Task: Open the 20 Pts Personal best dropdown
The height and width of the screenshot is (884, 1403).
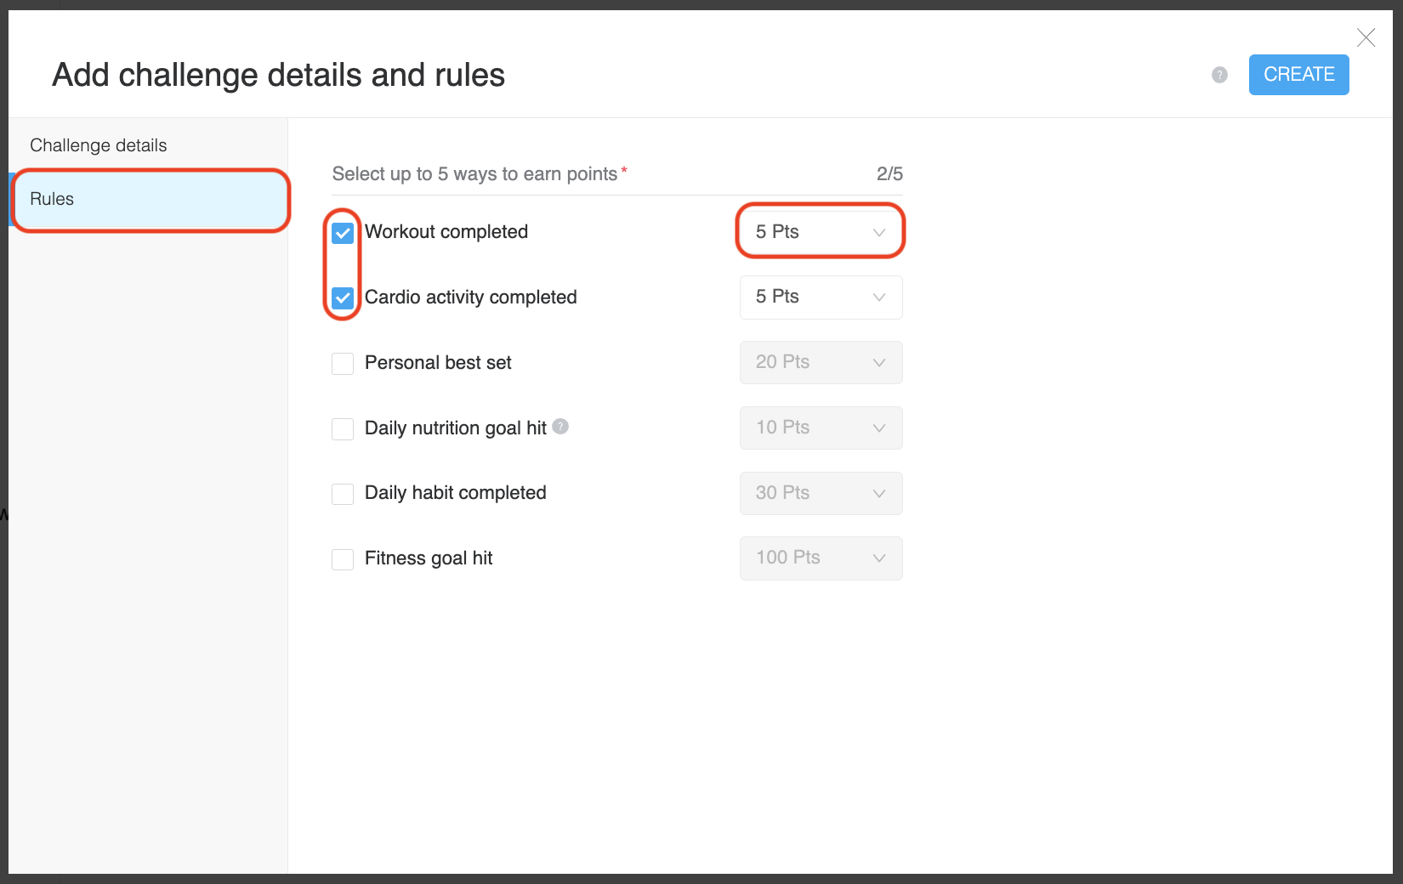Action: point(821,363)
